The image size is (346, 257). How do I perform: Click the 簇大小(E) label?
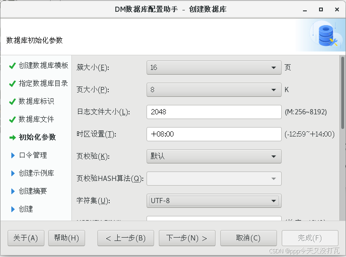[x=93, y=68]
